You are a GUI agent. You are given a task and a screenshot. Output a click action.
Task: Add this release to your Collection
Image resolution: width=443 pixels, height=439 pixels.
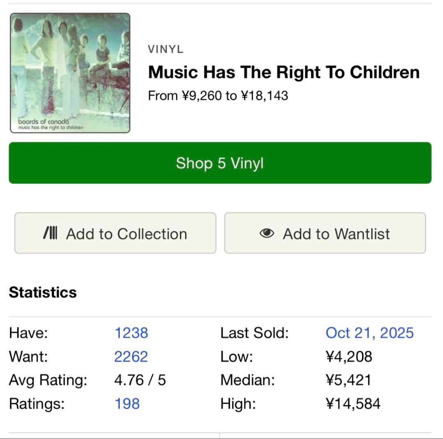[115, 233]
